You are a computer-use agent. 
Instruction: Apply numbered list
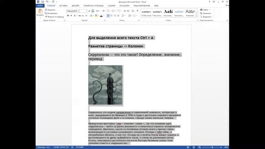coord(113,11)
